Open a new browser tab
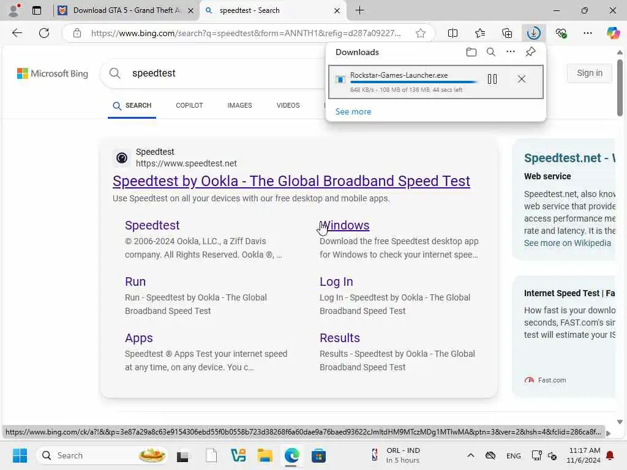The width and height of the screenshot is (627, 470). [359, 10]
